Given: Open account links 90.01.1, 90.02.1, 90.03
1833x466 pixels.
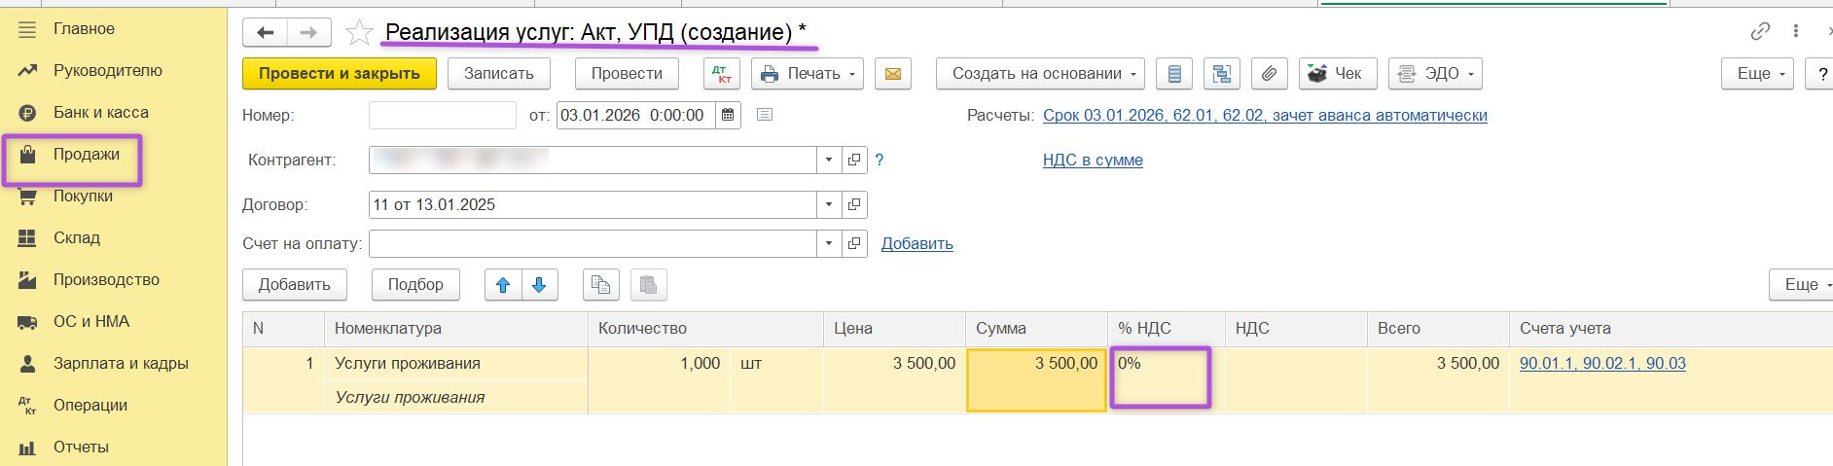Looking at the screenshot, I should (x=1601, y=364).
